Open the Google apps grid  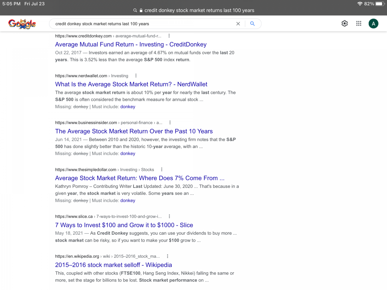tap(359, 24)
